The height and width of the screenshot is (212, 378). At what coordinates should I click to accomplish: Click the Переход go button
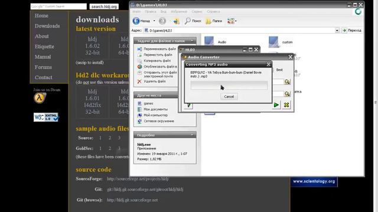(x=352, y=31)
